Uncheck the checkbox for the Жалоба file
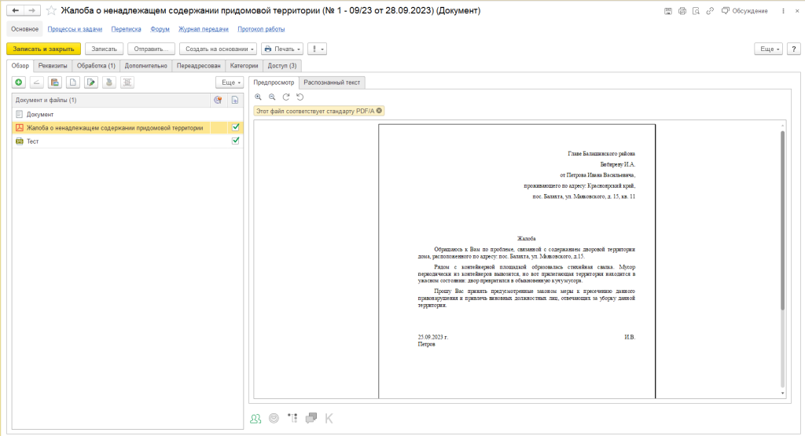805x436 pixels. tap(235, 127)
